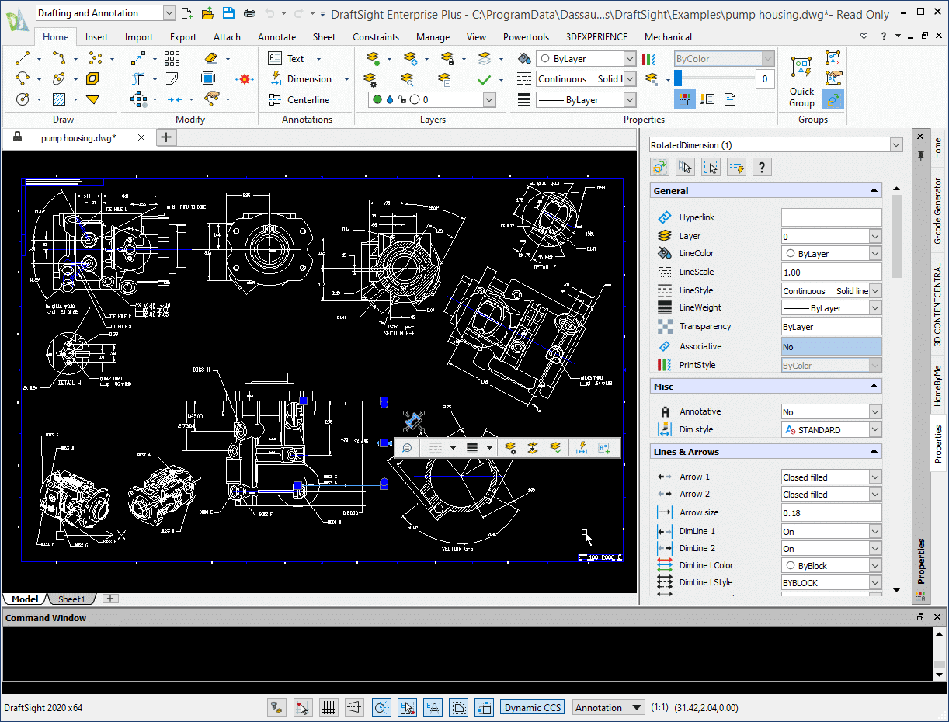Image resolution: width=949 pixels, height=722 pixels.
Task: Open the Drafting and Annotation workspace dropdown
Action: (169, 13)
